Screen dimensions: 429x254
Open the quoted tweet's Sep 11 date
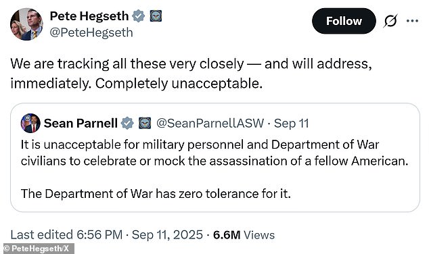click(x=292, y=123)
